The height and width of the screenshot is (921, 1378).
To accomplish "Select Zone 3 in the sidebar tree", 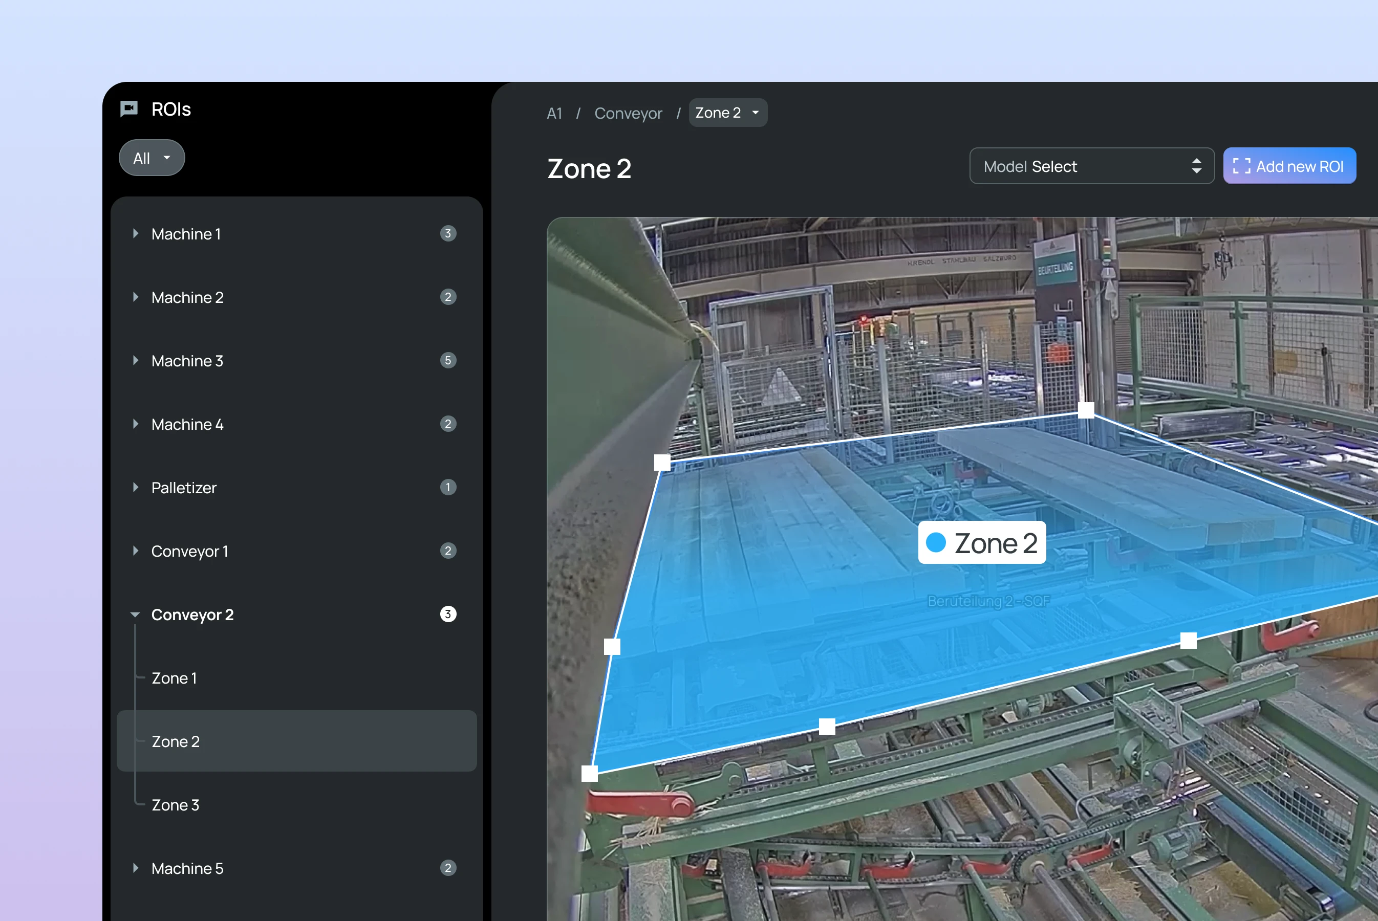I will pos(175,805).
